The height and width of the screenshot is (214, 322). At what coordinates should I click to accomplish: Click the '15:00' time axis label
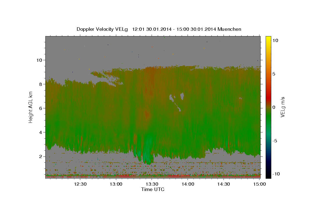259,184
